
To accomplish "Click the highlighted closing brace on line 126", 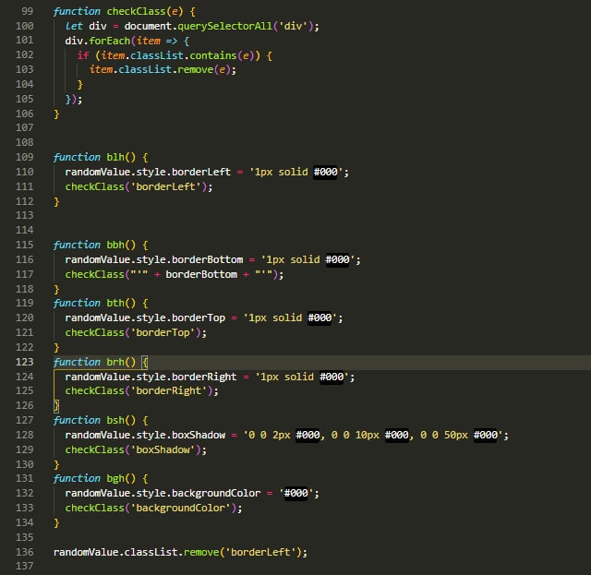I will (56, 406).
